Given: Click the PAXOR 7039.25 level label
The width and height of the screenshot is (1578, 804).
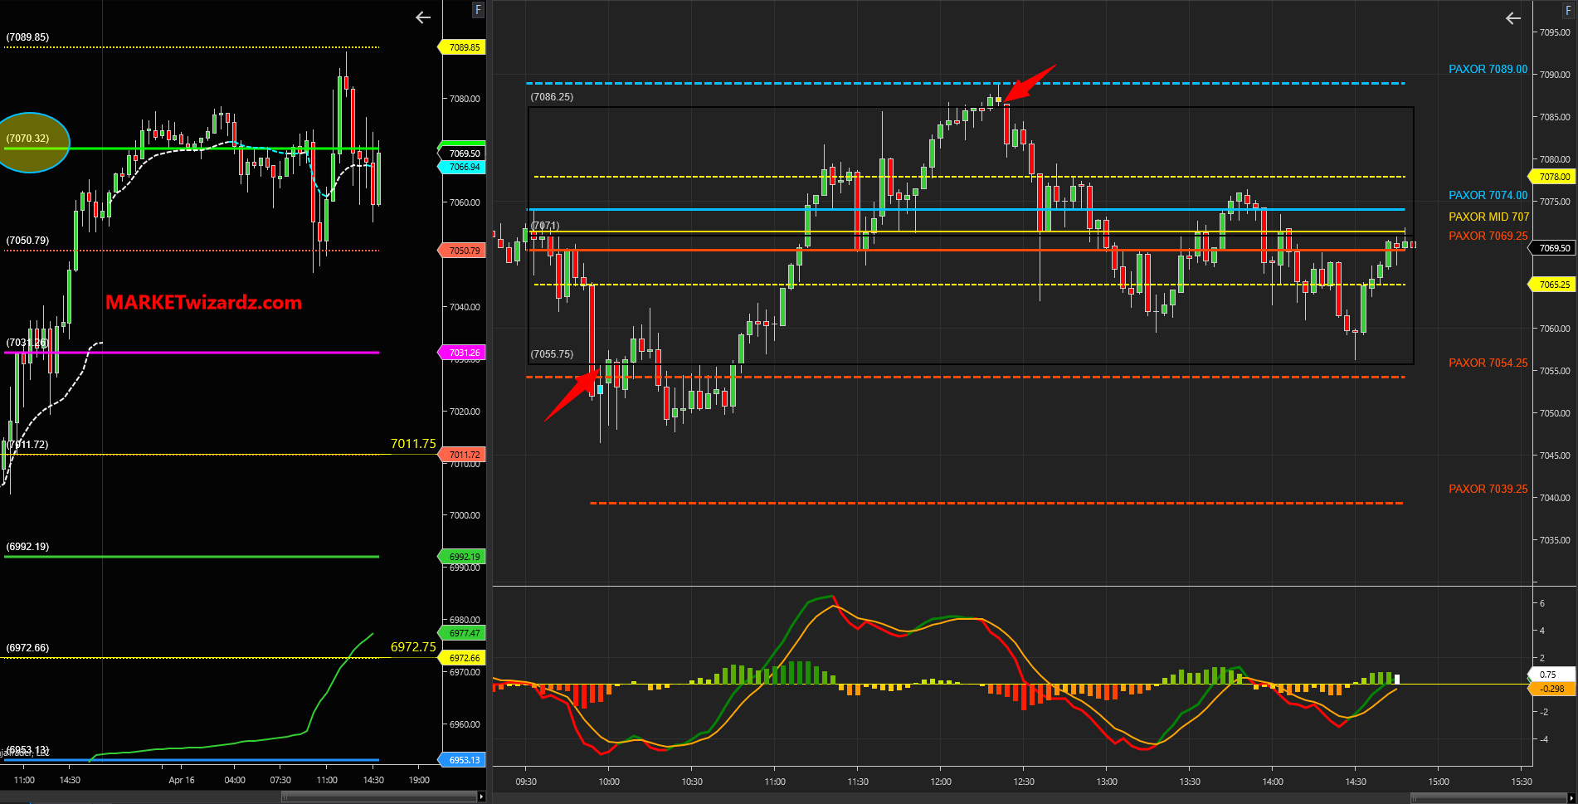Looking at the screenshot, I should pos(1488,489).
